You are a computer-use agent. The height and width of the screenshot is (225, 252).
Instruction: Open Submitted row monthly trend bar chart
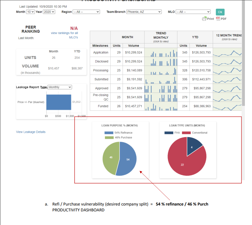pyautogui.click(x=161, y=79)
